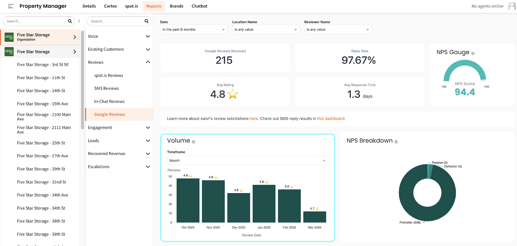This screenshot has width=517, height=246.
Task: Click the 'No agents online' status text
Action: pyautogui.click(x=487, y=6)
